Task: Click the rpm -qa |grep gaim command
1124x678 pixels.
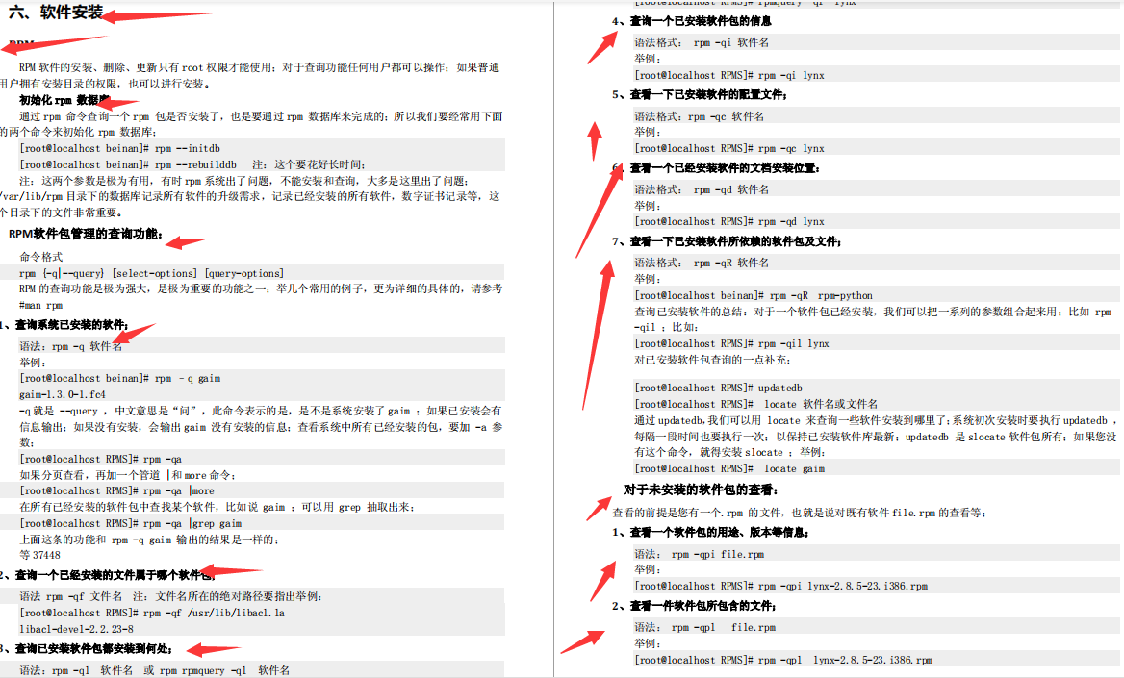Action: point(131,523)
